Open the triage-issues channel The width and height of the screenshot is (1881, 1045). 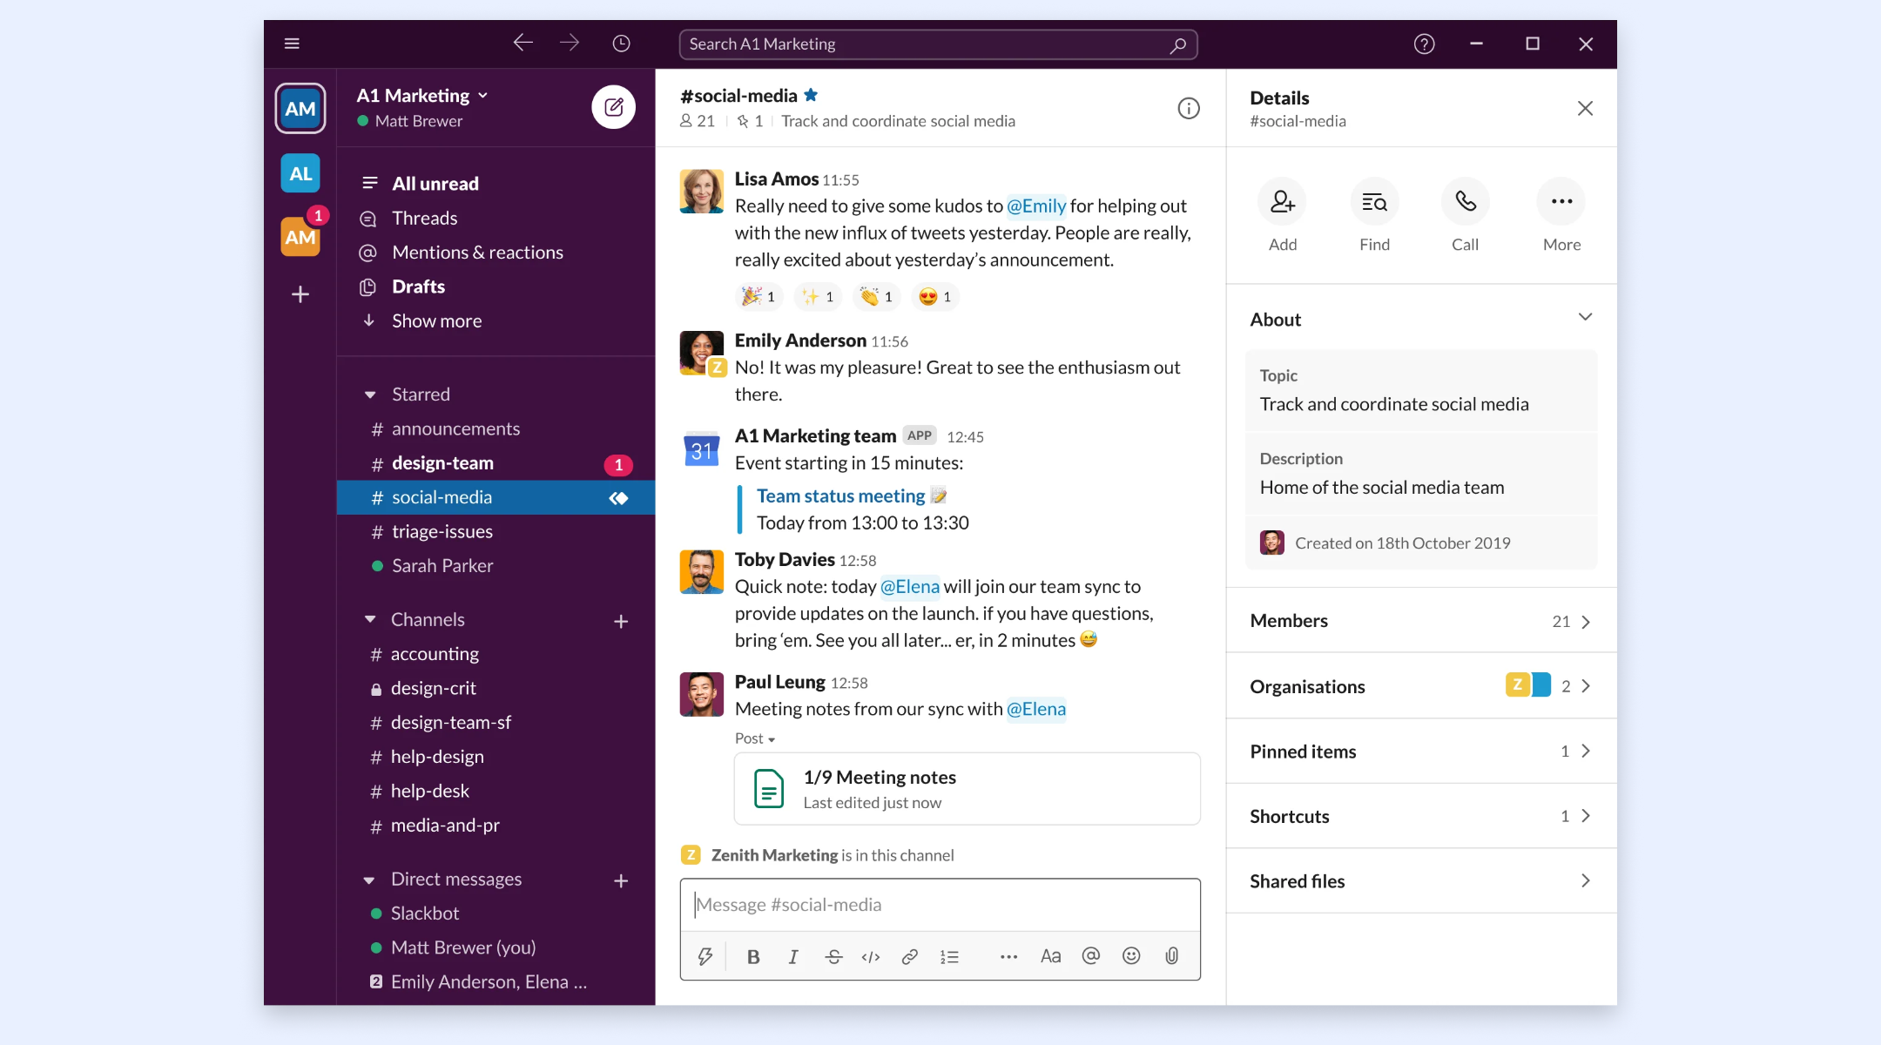[496, 532]
